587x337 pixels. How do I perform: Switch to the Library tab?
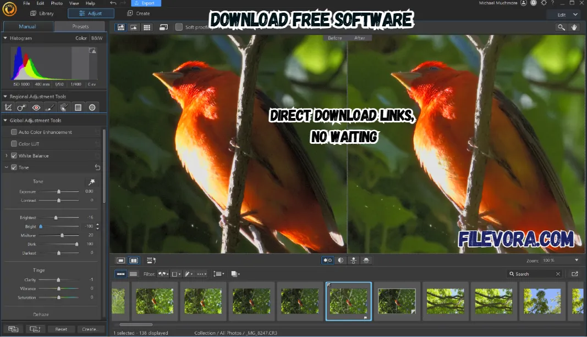(42, 13)
